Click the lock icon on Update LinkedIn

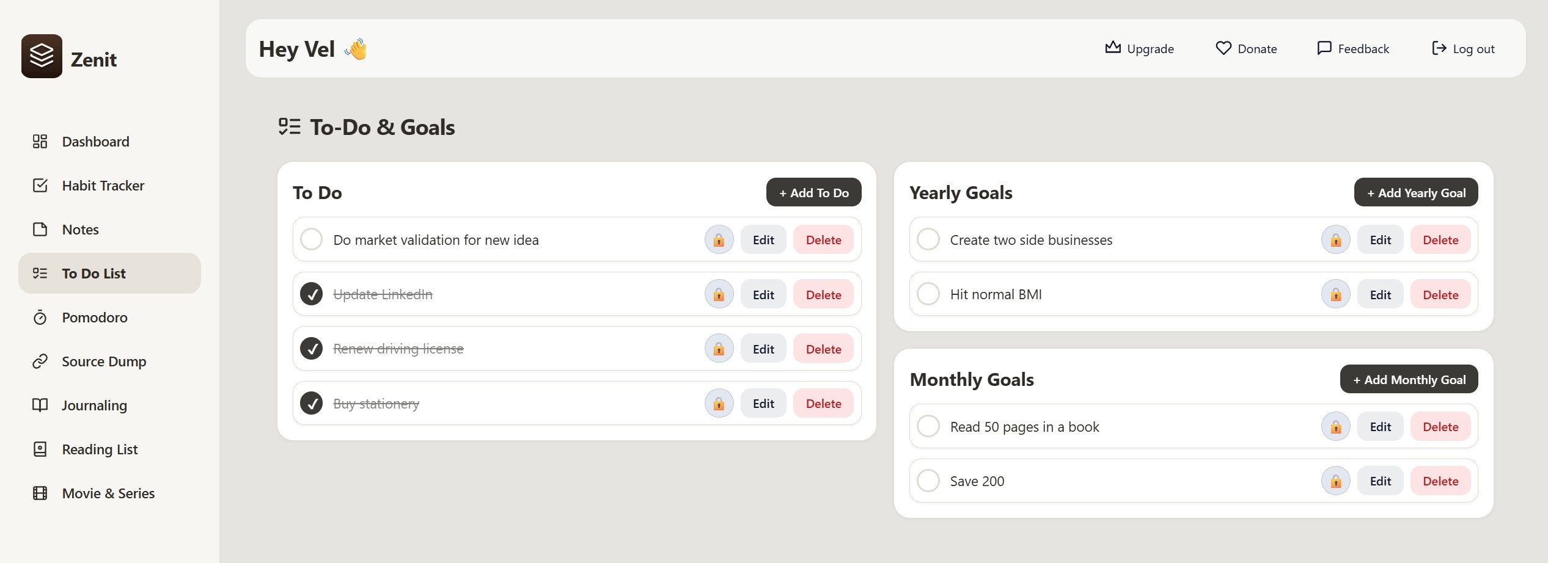(x=719, y=294)
